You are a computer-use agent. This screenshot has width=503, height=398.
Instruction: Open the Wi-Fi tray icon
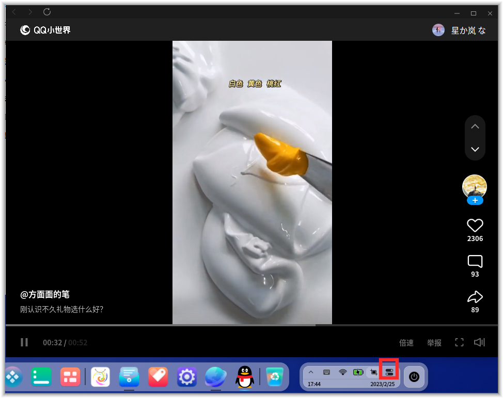tap(342, 371)
